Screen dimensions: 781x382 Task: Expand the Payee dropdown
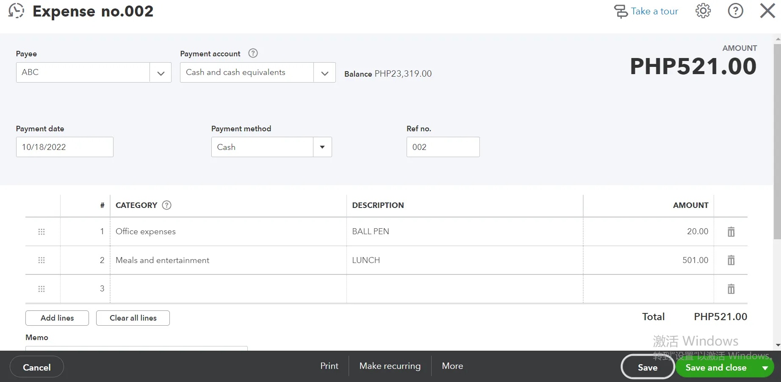[161, 73]
